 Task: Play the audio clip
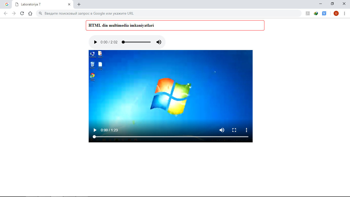[96, 42]
